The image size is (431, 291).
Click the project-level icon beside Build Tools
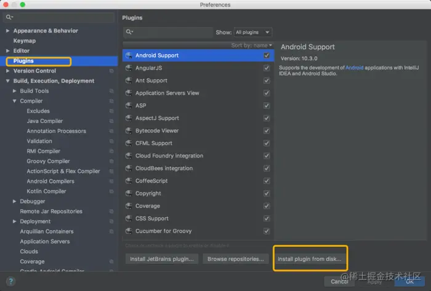[x=111, y=91]
